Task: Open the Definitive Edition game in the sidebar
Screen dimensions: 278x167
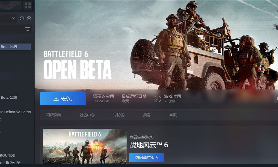Action: [x=15, y=112]
